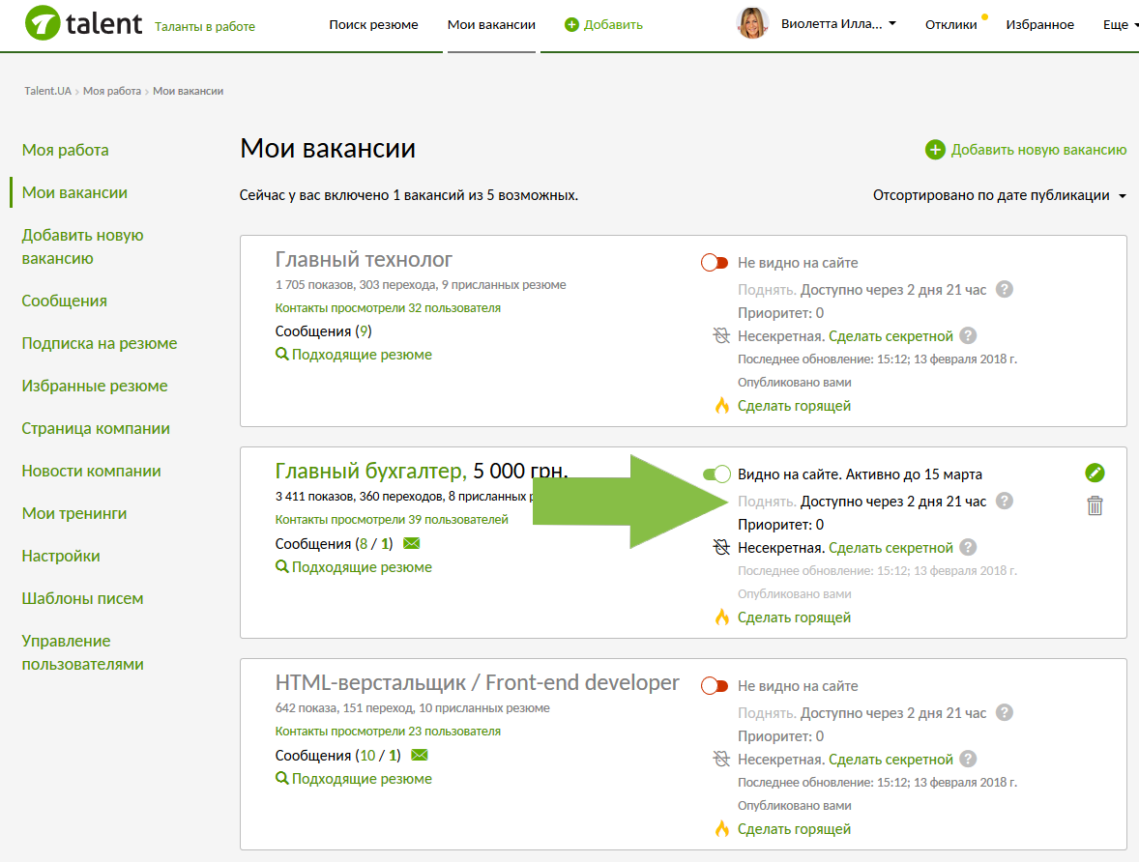Open help icon for Поднять in Главный бухгалтер
The width and height of the screenshot is (1139, 862).
(1004, 502)
